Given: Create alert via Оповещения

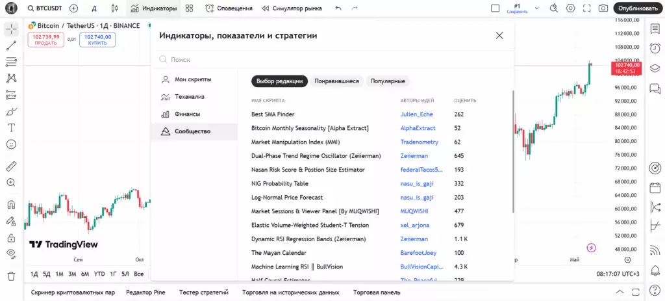Looking at the screenshot, I should click(229, 8).
